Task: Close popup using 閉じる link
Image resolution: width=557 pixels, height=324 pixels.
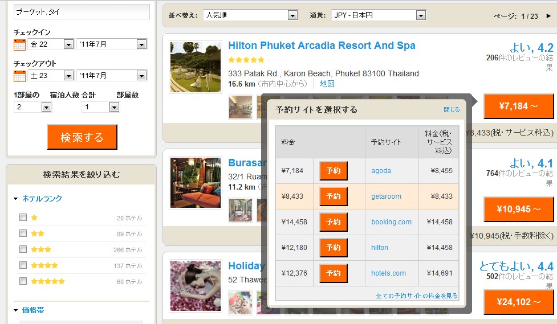Action: tap(452, 110)
